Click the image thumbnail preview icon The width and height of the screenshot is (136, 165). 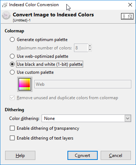(x=127, y=16)
